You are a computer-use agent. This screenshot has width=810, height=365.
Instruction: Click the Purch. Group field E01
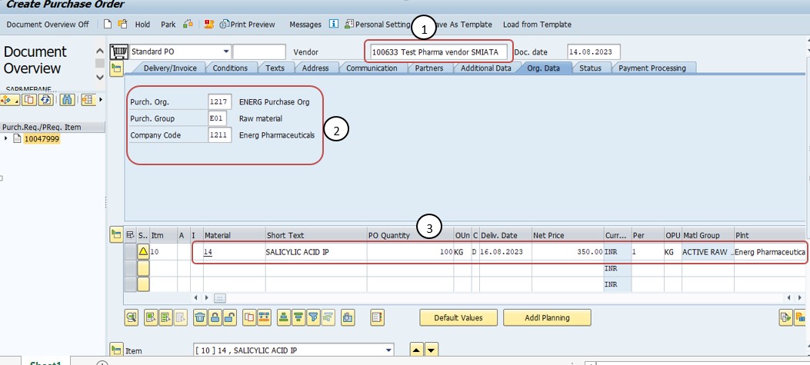click(x=217, y=118)
